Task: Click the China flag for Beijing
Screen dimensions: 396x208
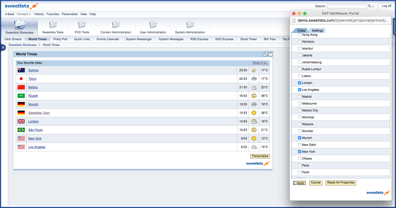Action: pyautogui.click(x=21, y=87)
